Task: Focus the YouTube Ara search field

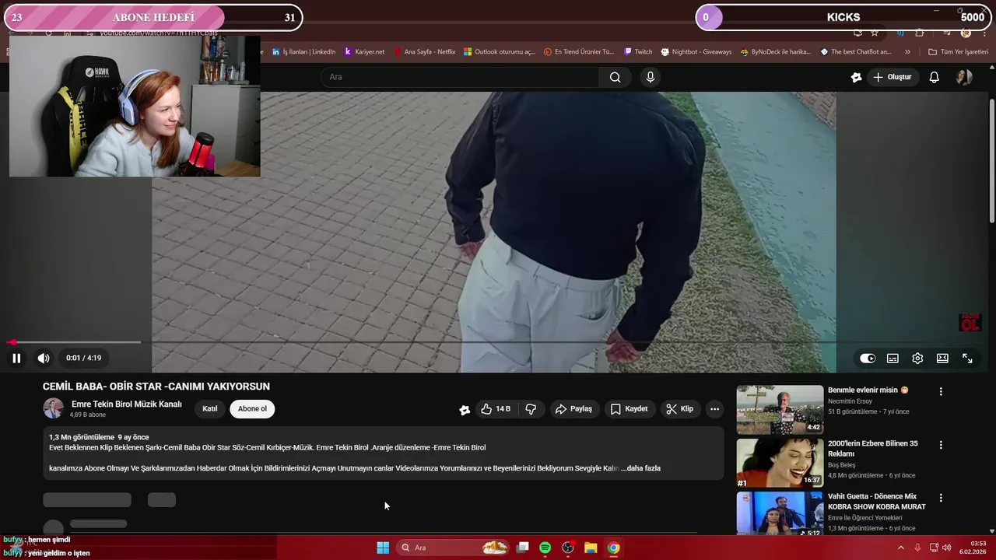Action: coord(460,77)
